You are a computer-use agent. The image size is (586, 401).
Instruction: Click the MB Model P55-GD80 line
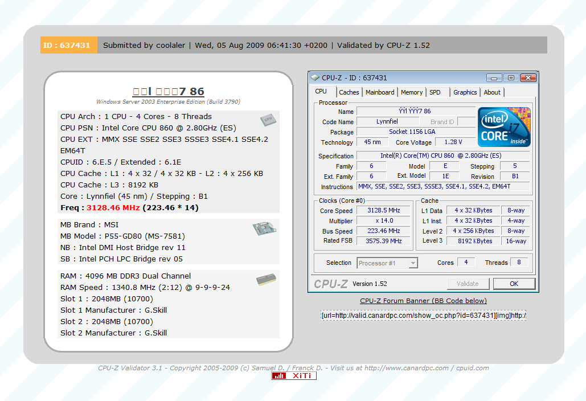122,236
